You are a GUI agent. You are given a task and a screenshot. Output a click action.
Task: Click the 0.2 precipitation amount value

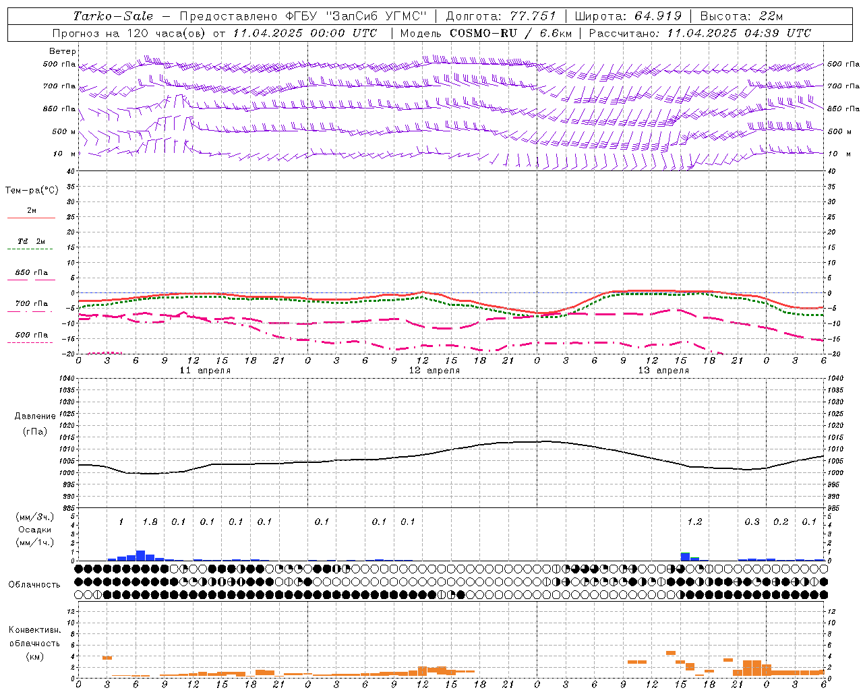(x=781, y=522)
